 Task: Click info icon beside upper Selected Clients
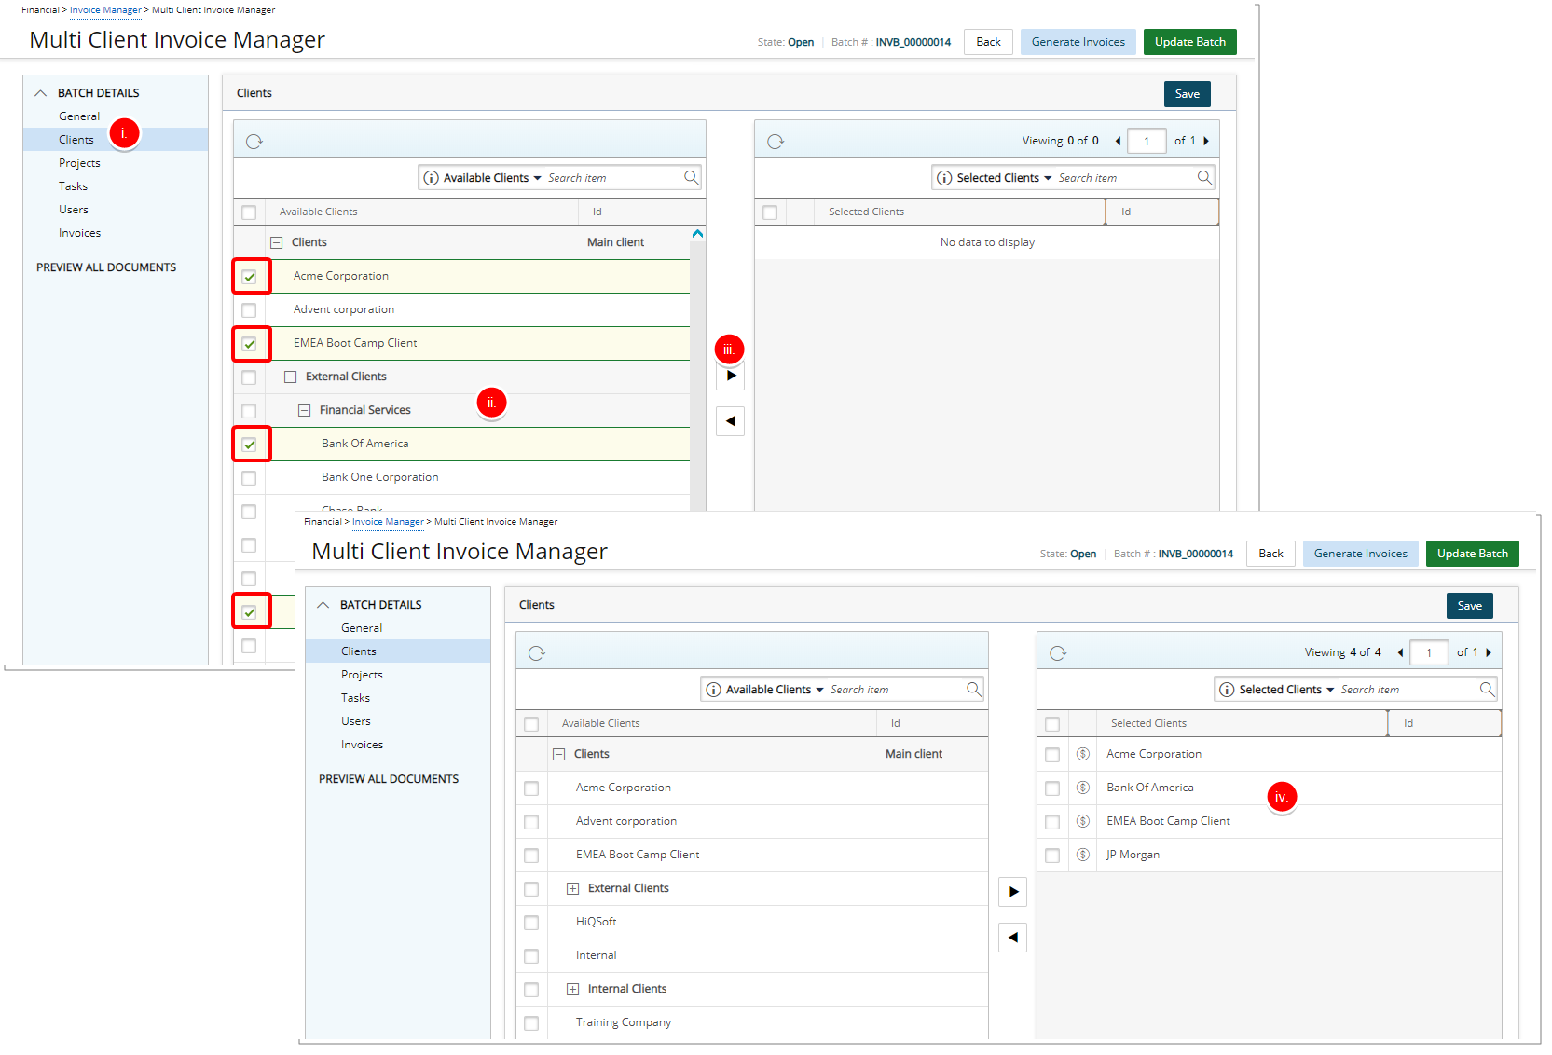click(944, 178)
